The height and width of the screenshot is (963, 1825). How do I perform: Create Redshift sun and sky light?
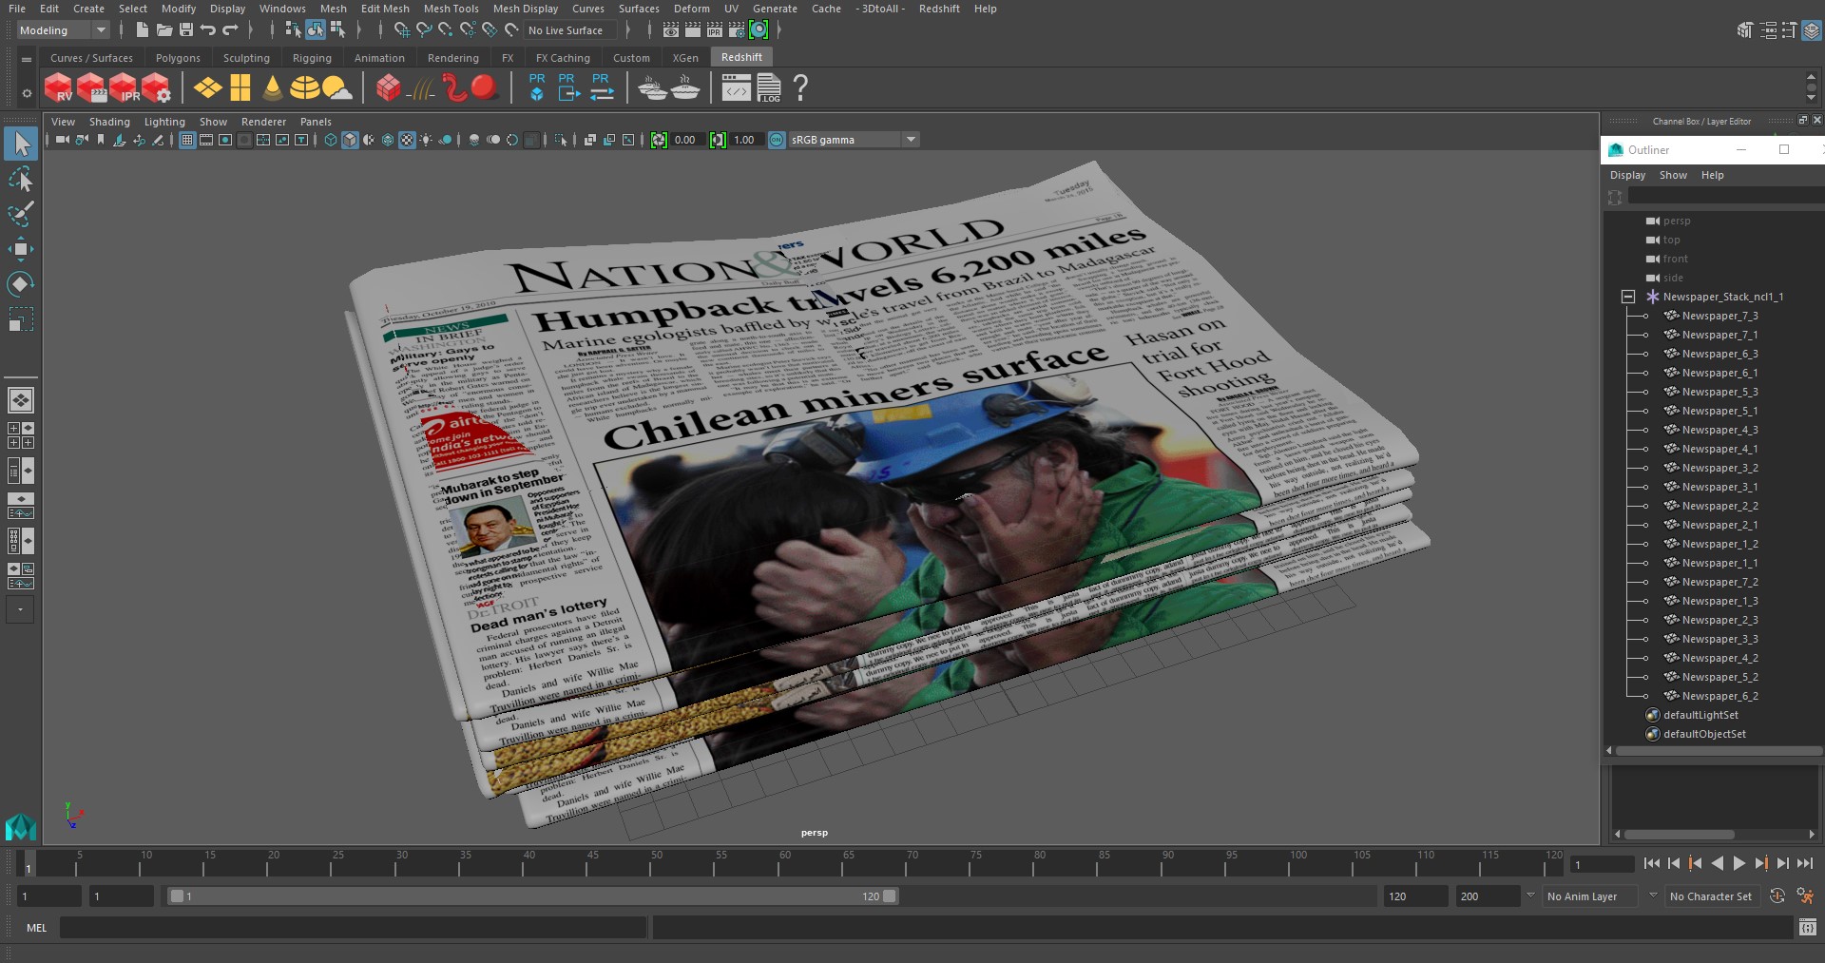coord(336,88)
